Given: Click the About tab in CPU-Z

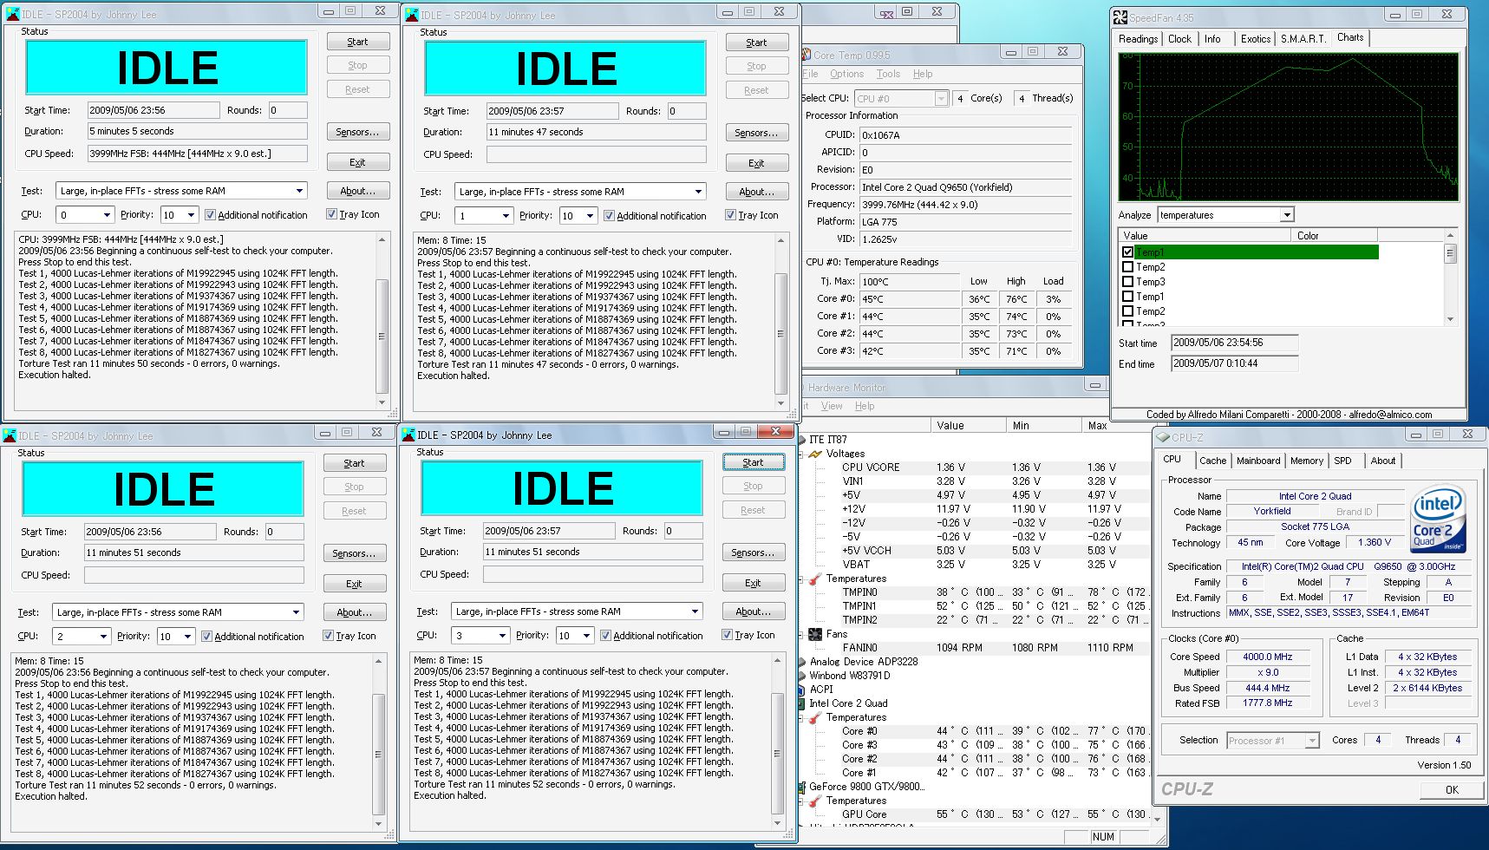Looking at the screenshot, I should point(1382,461).
